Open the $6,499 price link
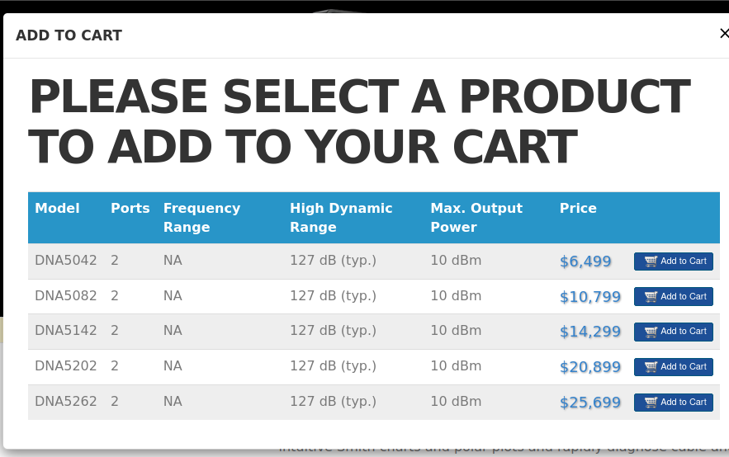The width and height of the screenshot is (729, 457). tap(585, 261)
